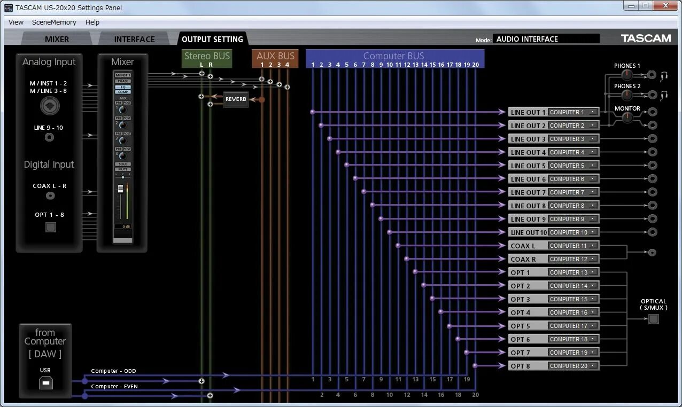Click the output jack on the LINE OUT 4 row
Screen dimensions: 682x407
tap(652, 152)
